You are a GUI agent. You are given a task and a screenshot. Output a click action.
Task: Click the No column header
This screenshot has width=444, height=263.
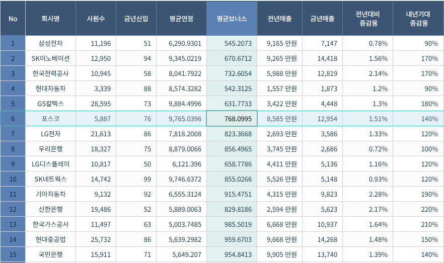tap(13, 19)
